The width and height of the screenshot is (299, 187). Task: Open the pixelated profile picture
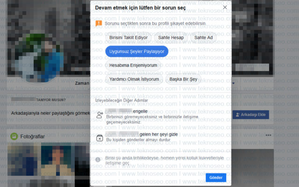39,58
